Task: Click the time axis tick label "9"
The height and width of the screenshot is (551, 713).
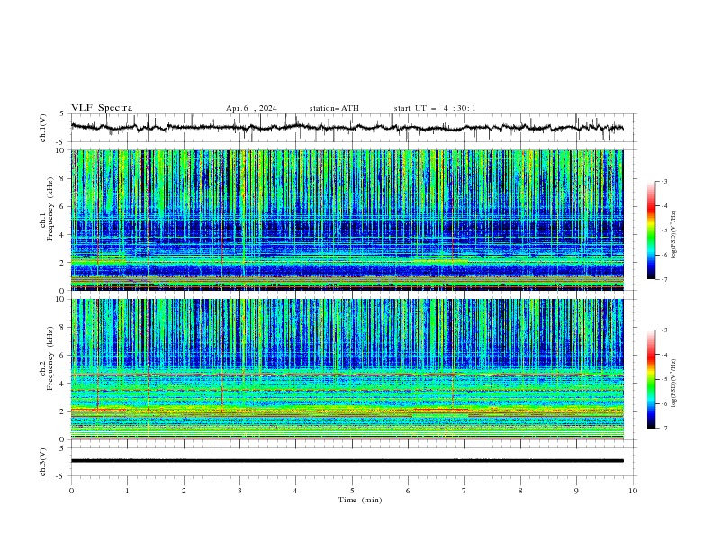Action: click(x=576, y=491)
